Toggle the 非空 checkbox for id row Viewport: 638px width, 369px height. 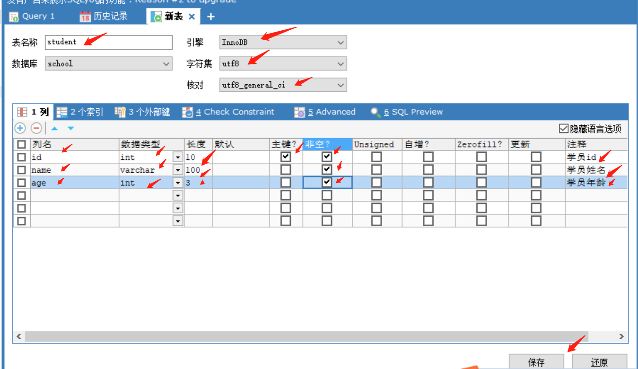[327, 157]
